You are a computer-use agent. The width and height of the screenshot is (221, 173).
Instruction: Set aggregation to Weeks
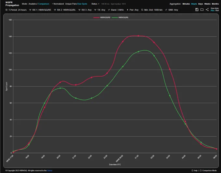(x=207, y=4)
